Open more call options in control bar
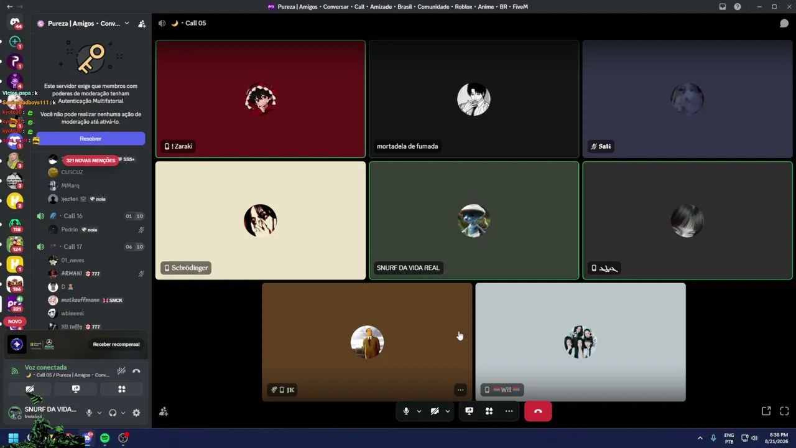The image size is (796, 448). pyautogui.click(x=509, y=411)
